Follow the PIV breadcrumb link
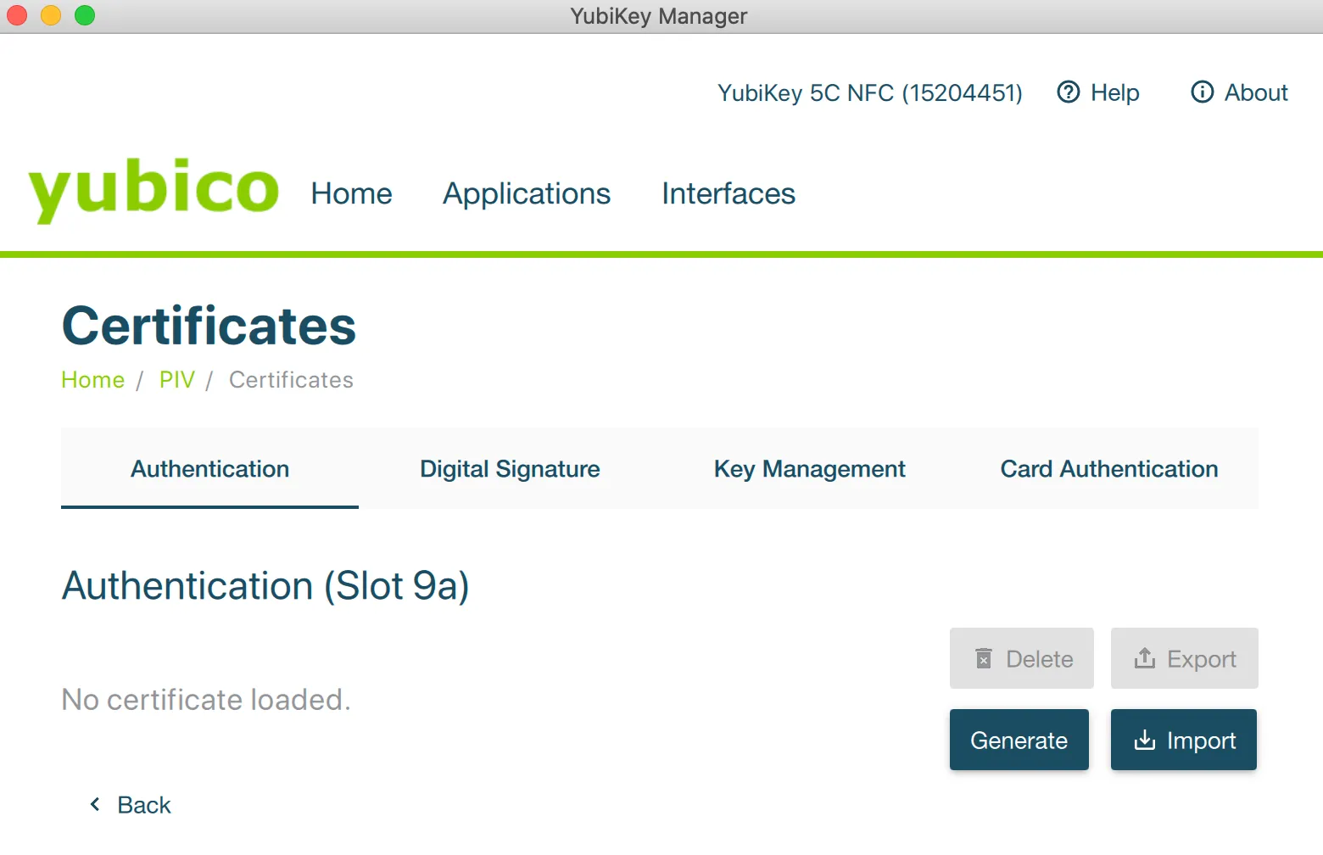The width and height of the screenshot is (1323, 855). click(x=176, y=380)
